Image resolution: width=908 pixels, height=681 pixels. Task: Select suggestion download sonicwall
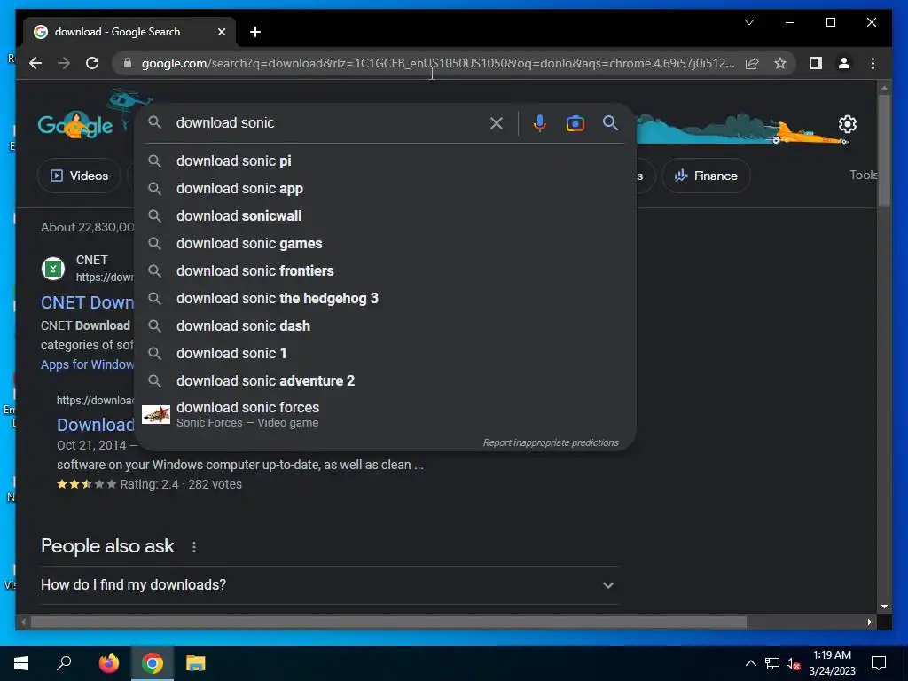(385, 216)
